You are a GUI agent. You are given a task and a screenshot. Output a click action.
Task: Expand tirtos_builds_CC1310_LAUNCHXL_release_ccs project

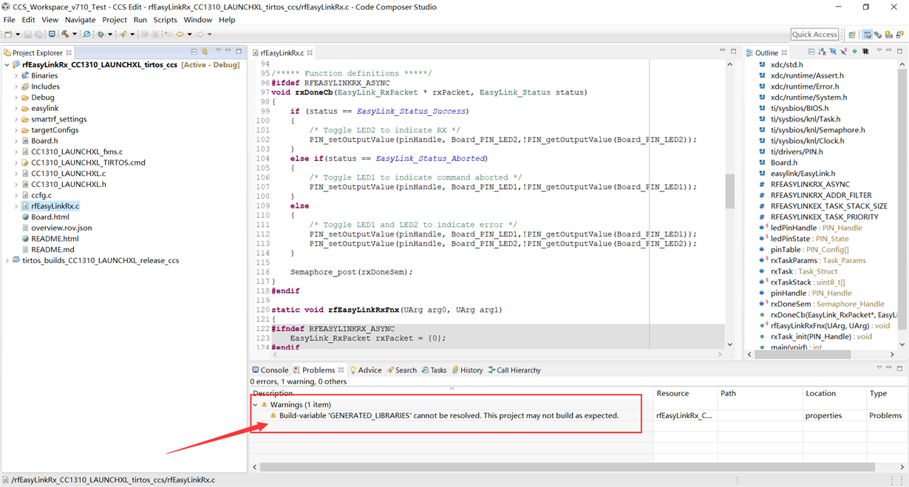click(7, 261)
